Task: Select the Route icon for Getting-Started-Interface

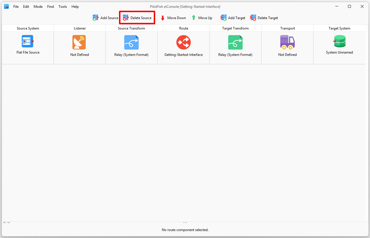Action: (184, 42)
